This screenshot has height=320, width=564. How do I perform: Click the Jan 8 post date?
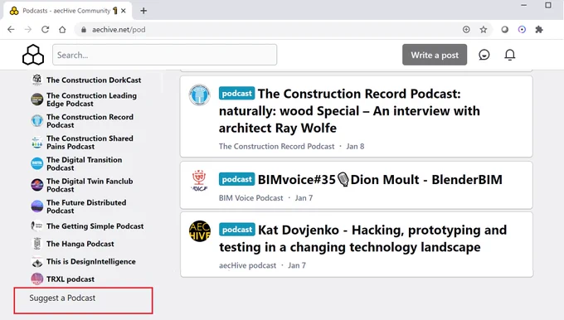(x=355, y=147)
